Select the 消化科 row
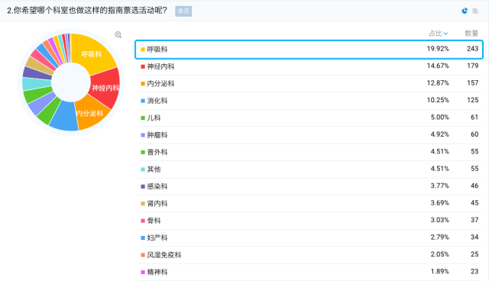489x281 pixels. (309, 101)
